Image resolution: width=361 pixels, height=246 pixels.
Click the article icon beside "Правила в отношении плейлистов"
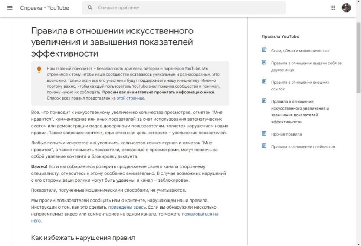coord(264,146)
